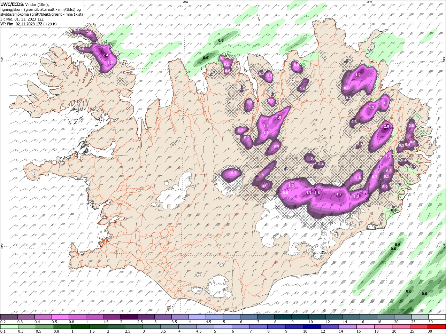Choose the deep blue swatch between 10 and 12 in the bottom legend row
Viewport: 446px width, 334px height.
(312, 326)
